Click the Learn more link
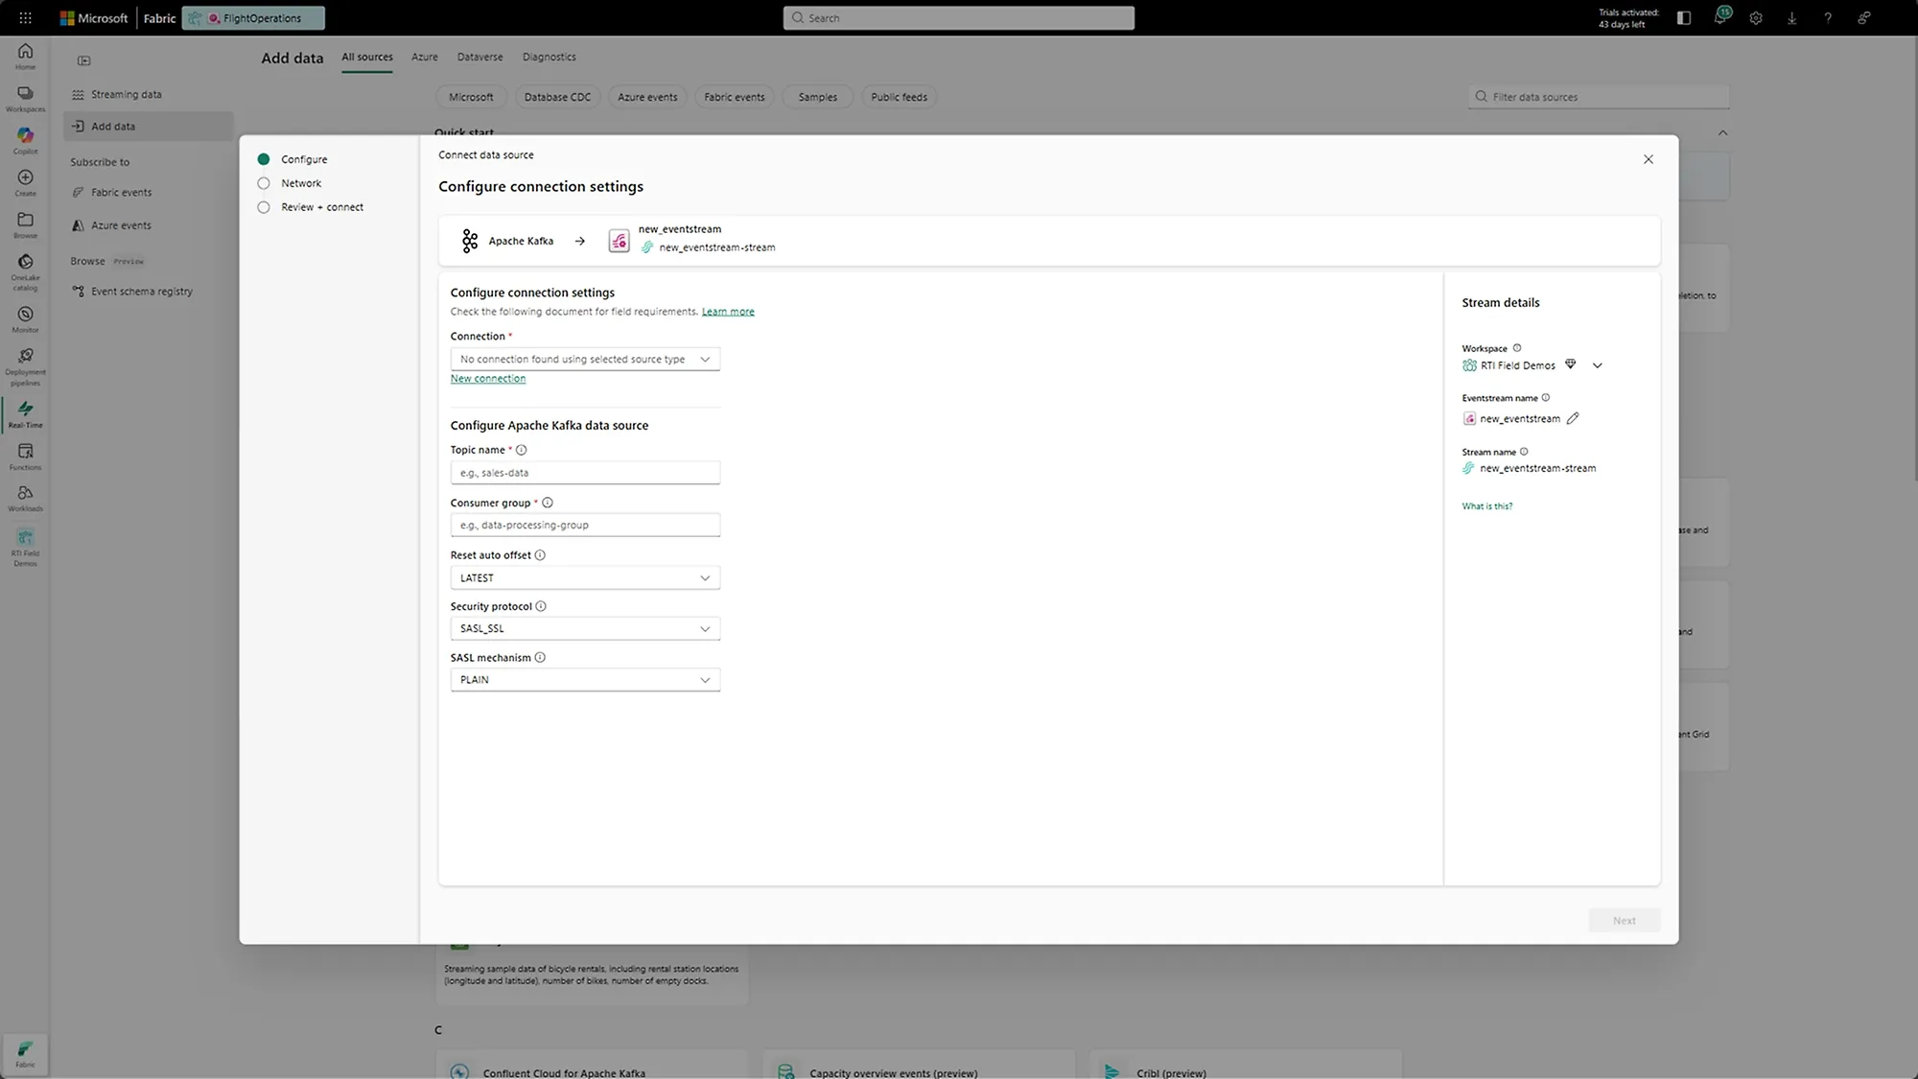This screenshot has height=1079, width=1918. pos(728,312)
